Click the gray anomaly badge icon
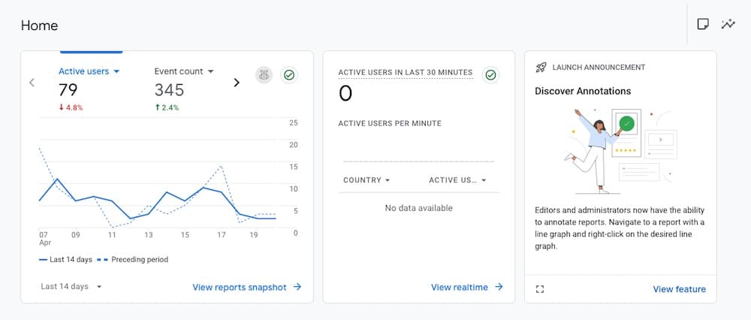This screenshot has height=320, width=751. pos(264,75)
